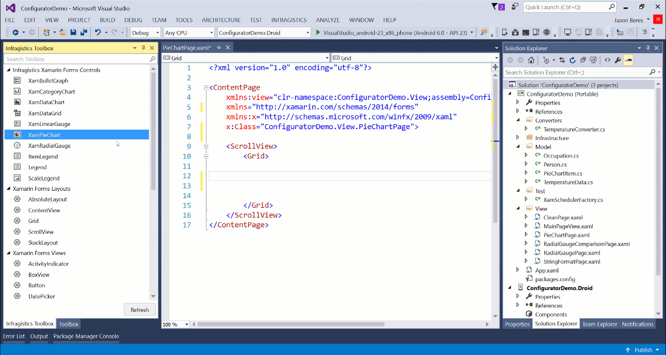The width and height of the screenshot is (666, 355).
Task: Collapse the Xamarin Forms Layouts group
Action: coord(8,188)
